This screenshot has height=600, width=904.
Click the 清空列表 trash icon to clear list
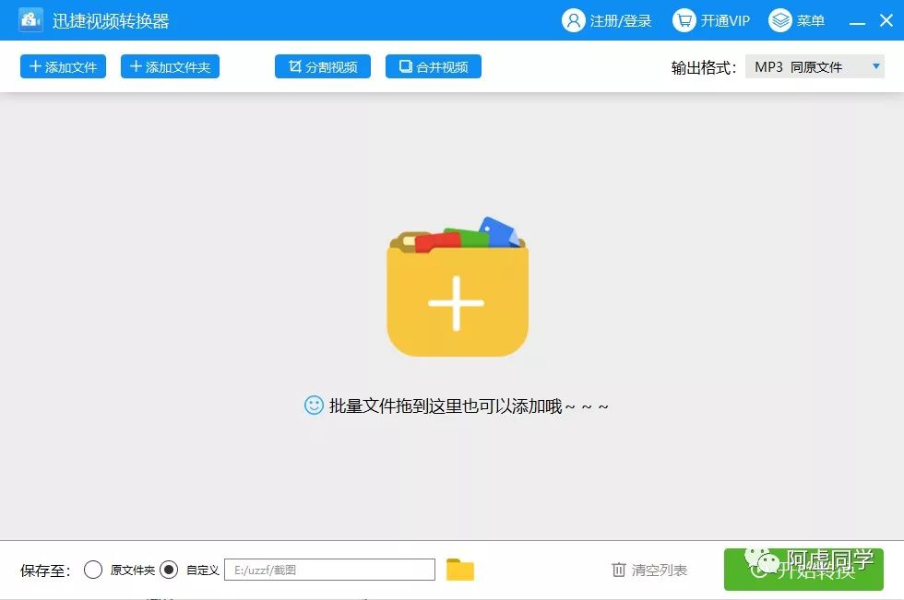619,570
